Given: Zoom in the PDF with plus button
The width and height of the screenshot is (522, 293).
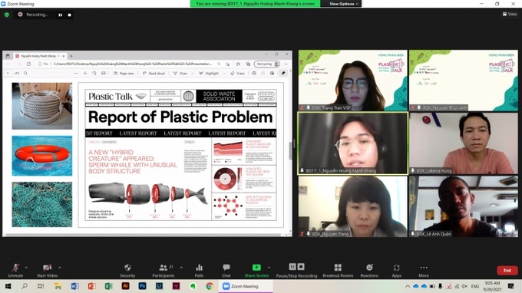Looking at the screenshot, I should [x=85, y=73].
